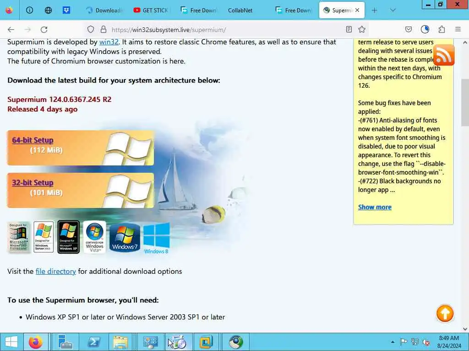Open the pinned globe tab
The image size is (469, 351).
[48, 10]
